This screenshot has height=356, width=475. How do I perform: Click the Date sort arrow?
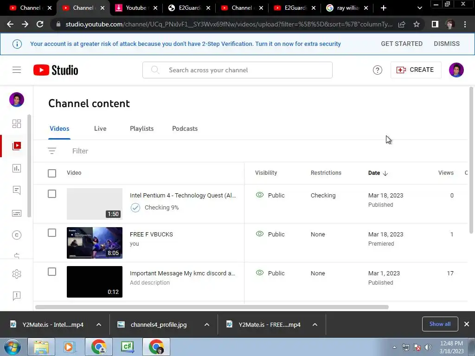click(x=385, y=173)
